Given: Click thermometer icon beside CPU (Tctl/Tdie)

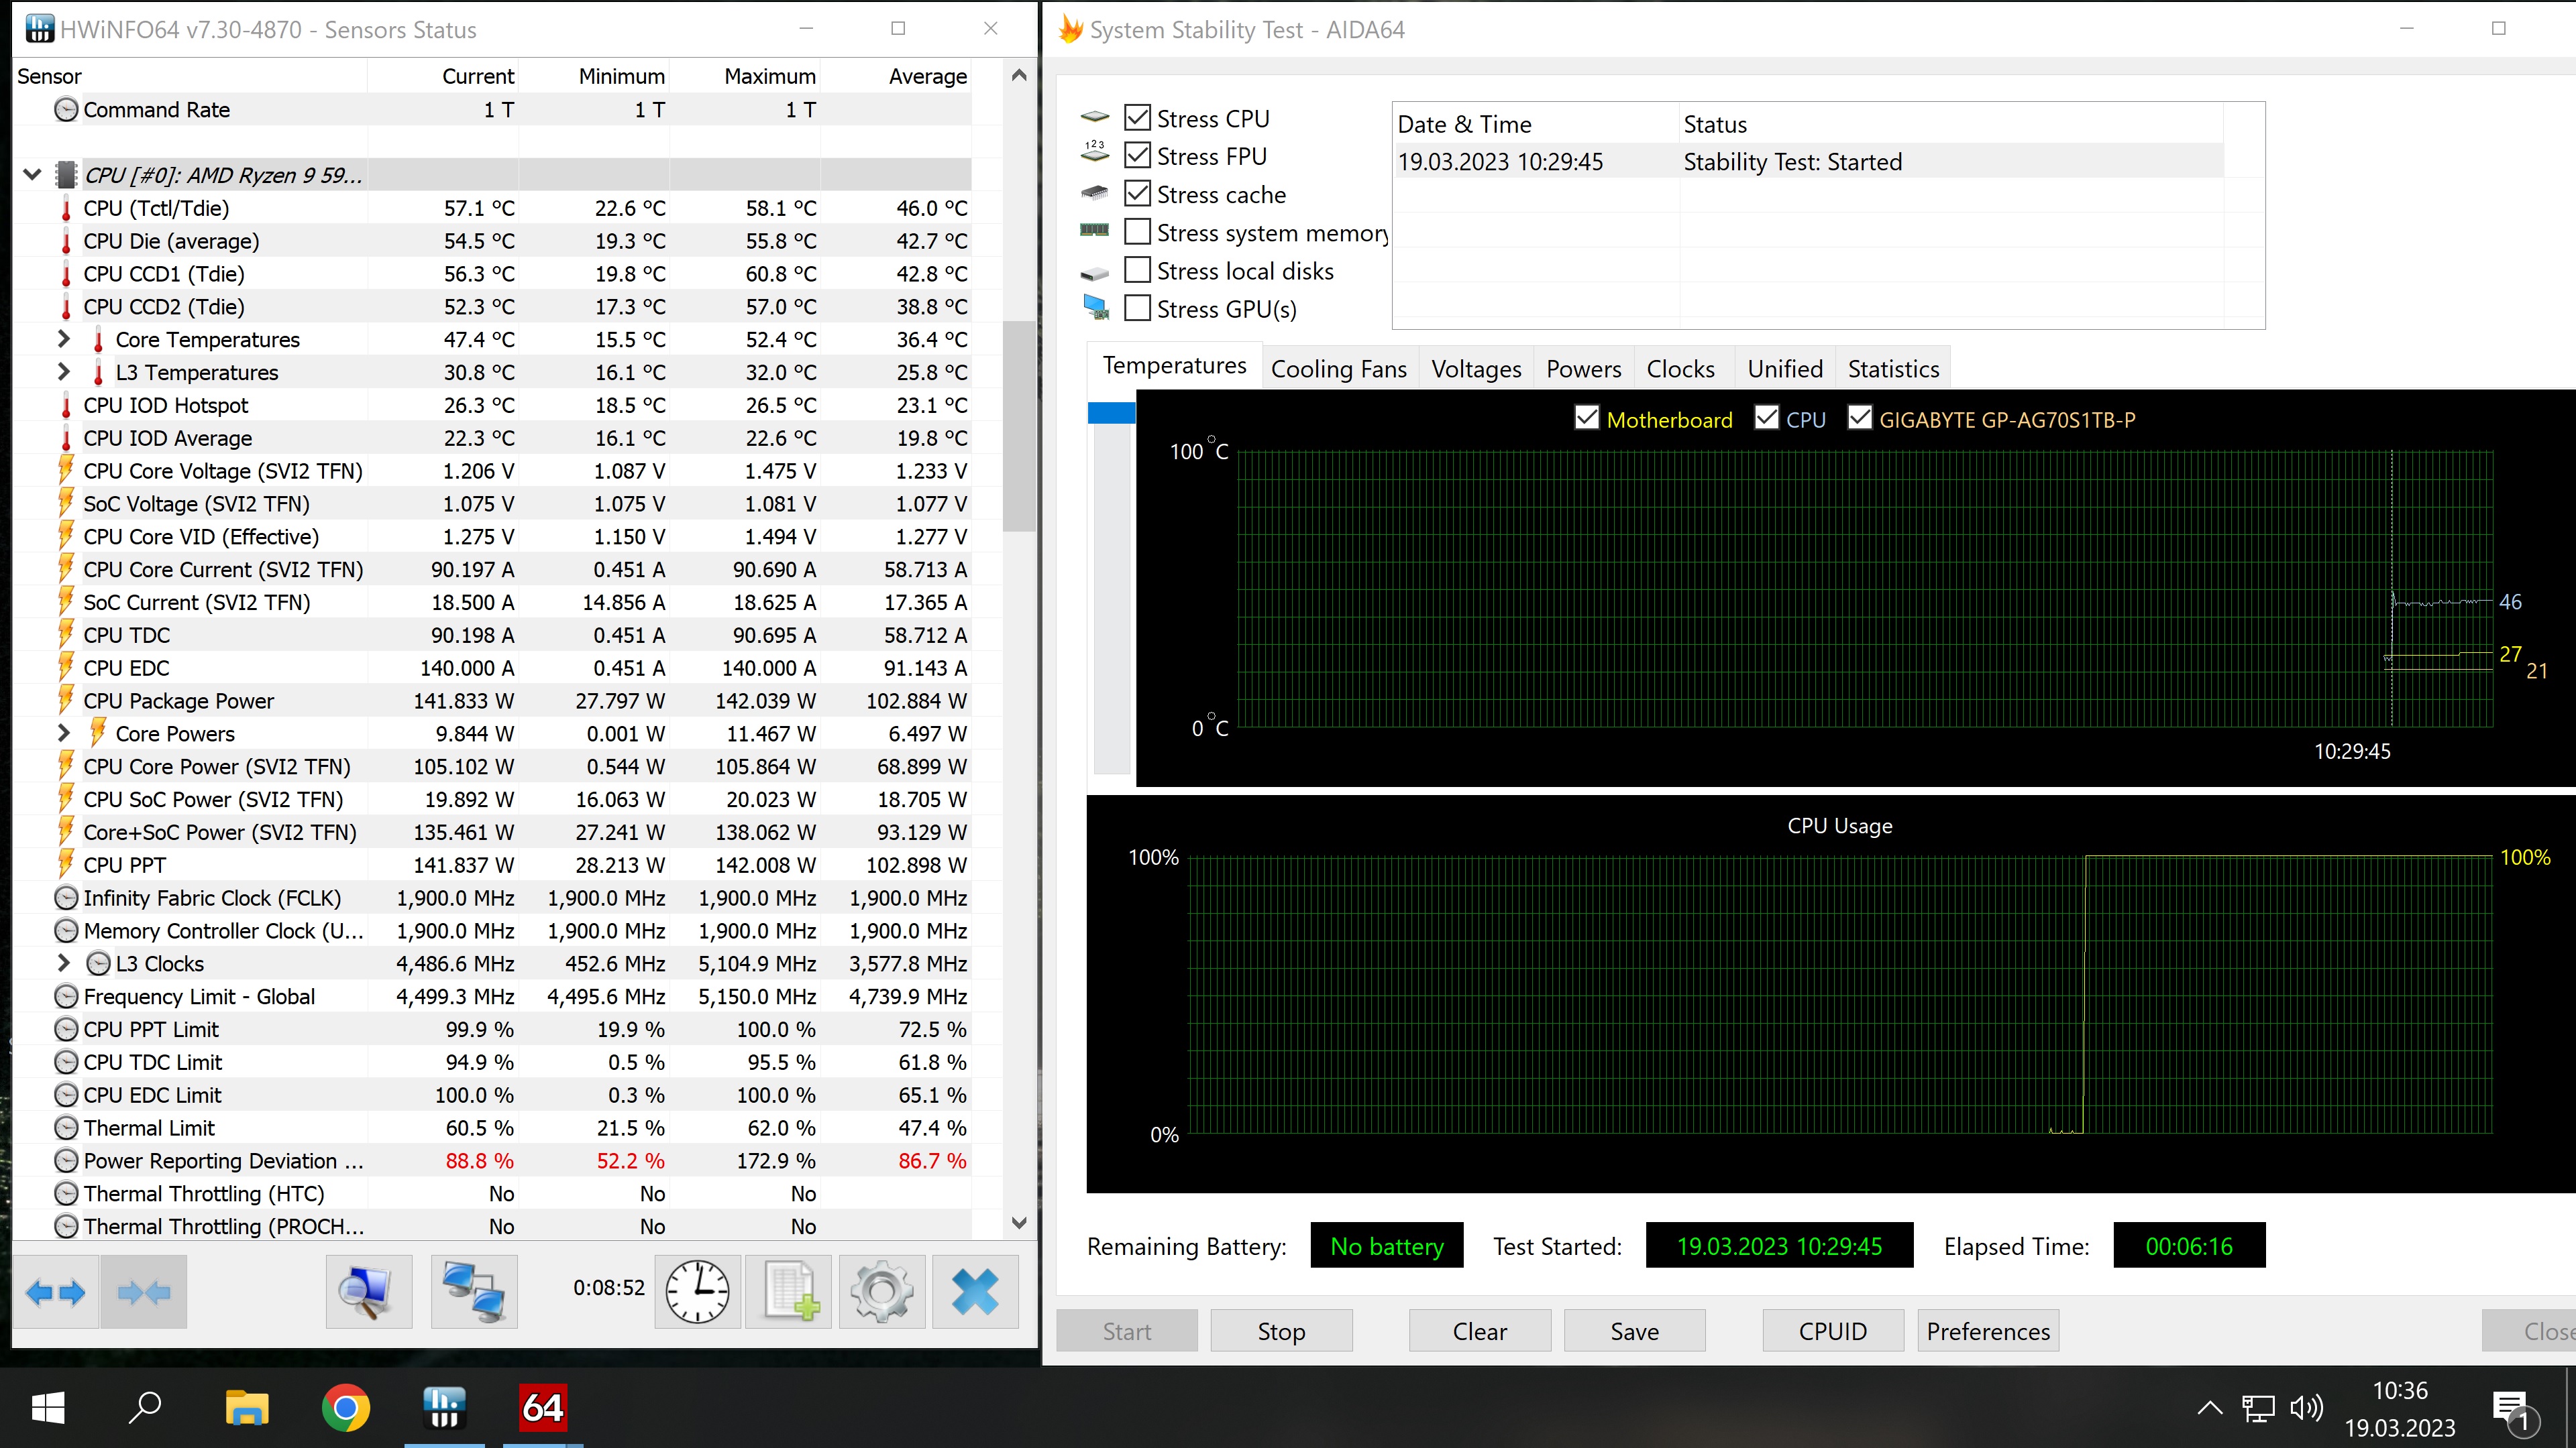Looking at the screenshot, I should tap(66, 208).
